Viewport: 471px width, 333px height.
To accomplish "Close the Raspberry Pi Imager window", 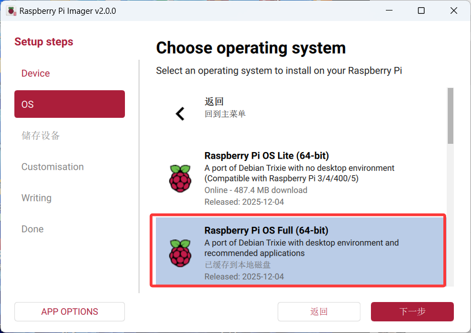I will [x=453, y=11].
